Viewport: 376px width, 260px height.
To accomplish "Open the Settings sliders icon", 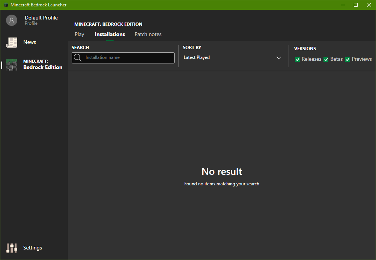I will (x=12, y=248).
